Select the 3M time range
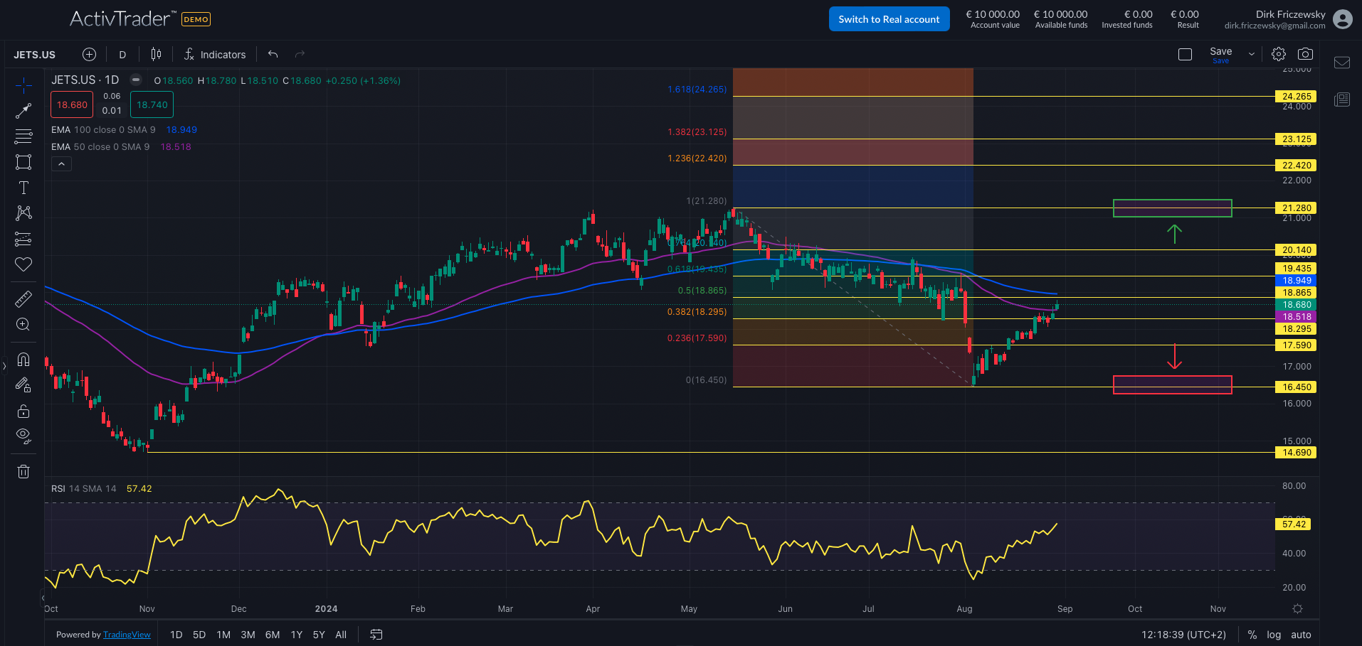Viewport: 1362px width, 646px height. pyautogui.click(x=248, y=635)
